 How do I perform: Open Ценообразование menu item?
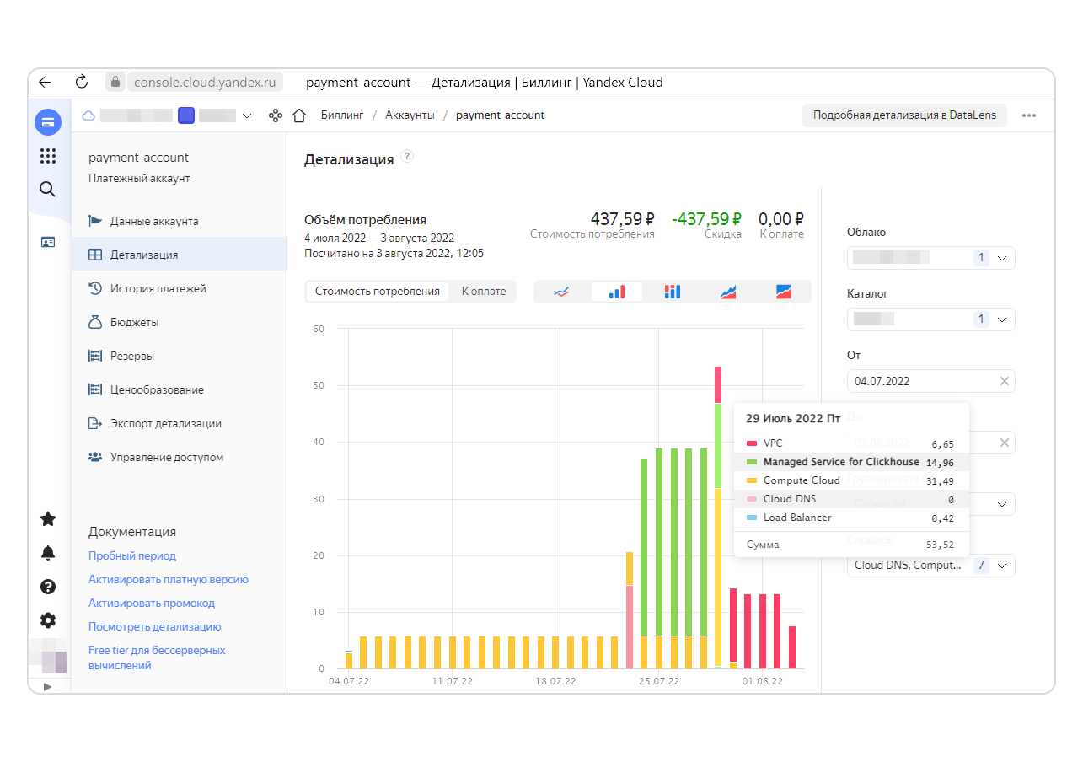(x=179, y=389)
